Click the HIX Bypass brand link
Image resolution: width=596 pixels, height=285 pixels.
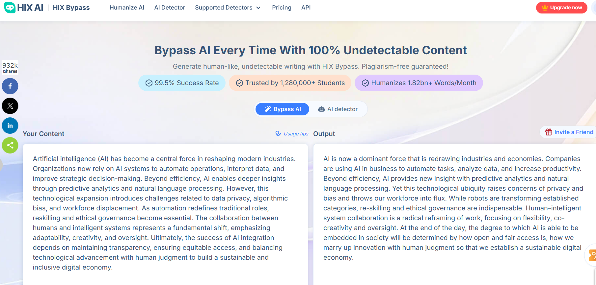pos(71,8)
